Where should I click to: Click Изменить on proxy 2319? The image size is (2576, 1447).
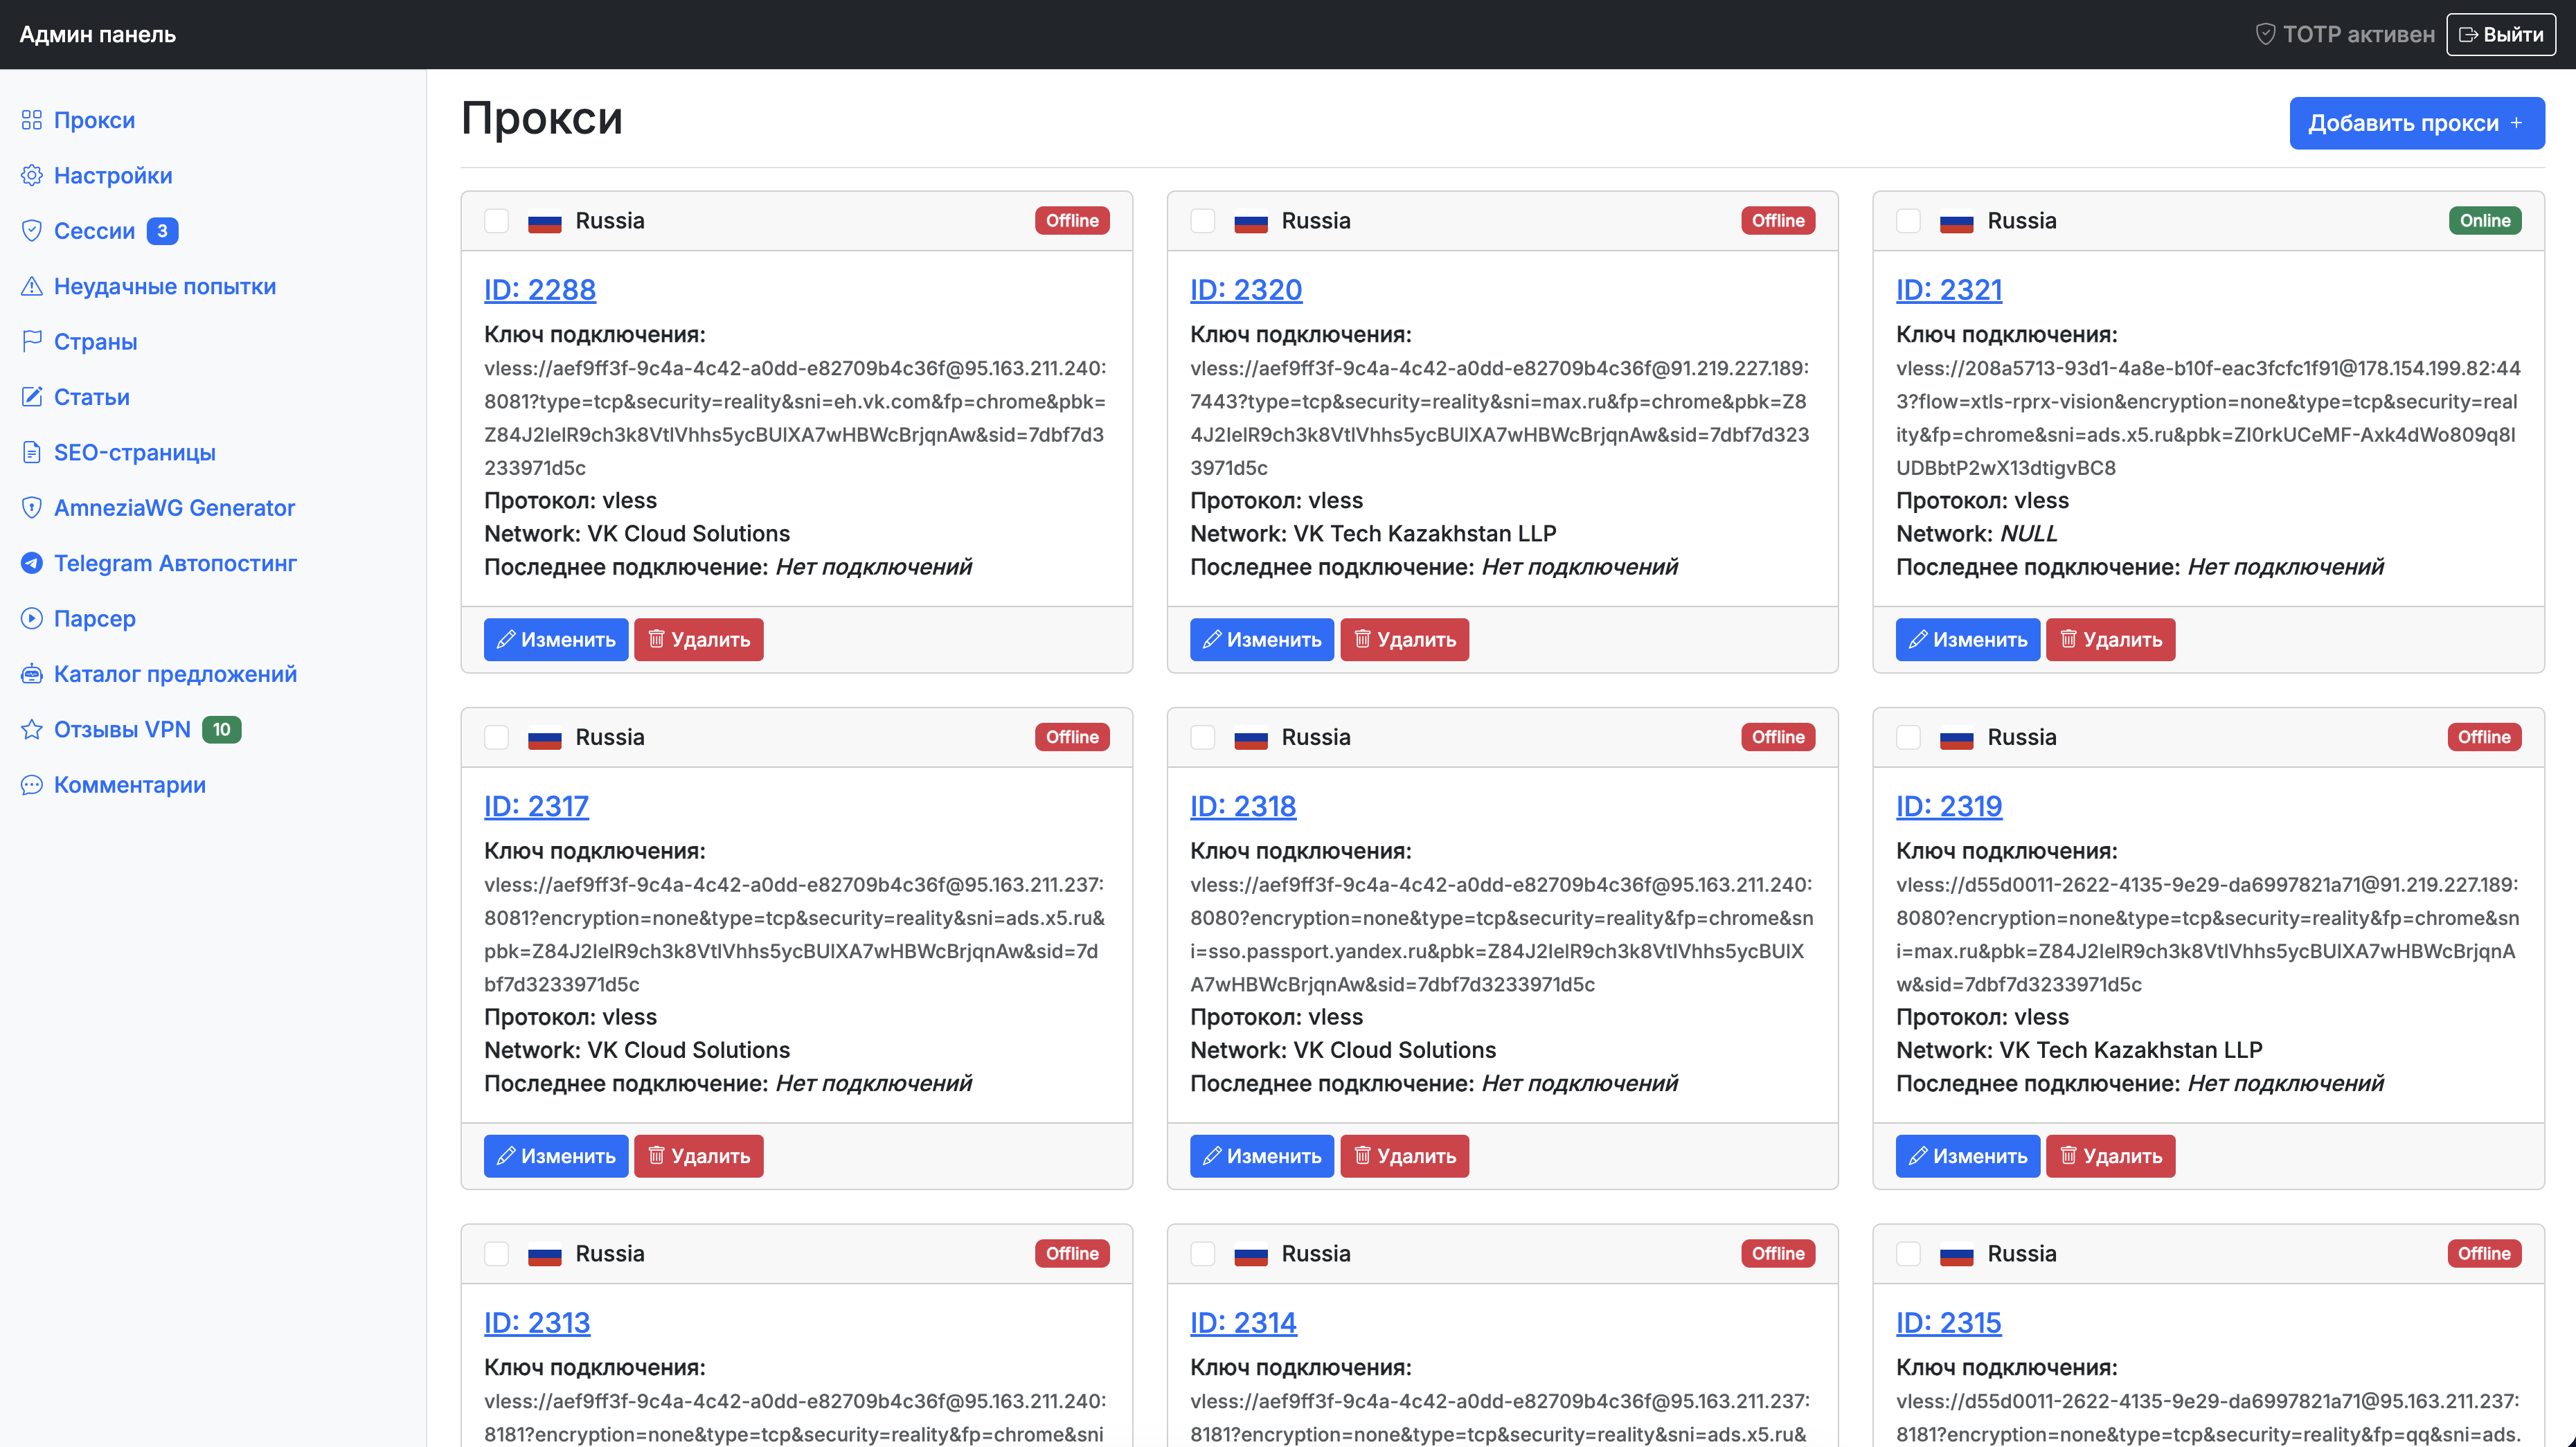tap(1967, 1156)
